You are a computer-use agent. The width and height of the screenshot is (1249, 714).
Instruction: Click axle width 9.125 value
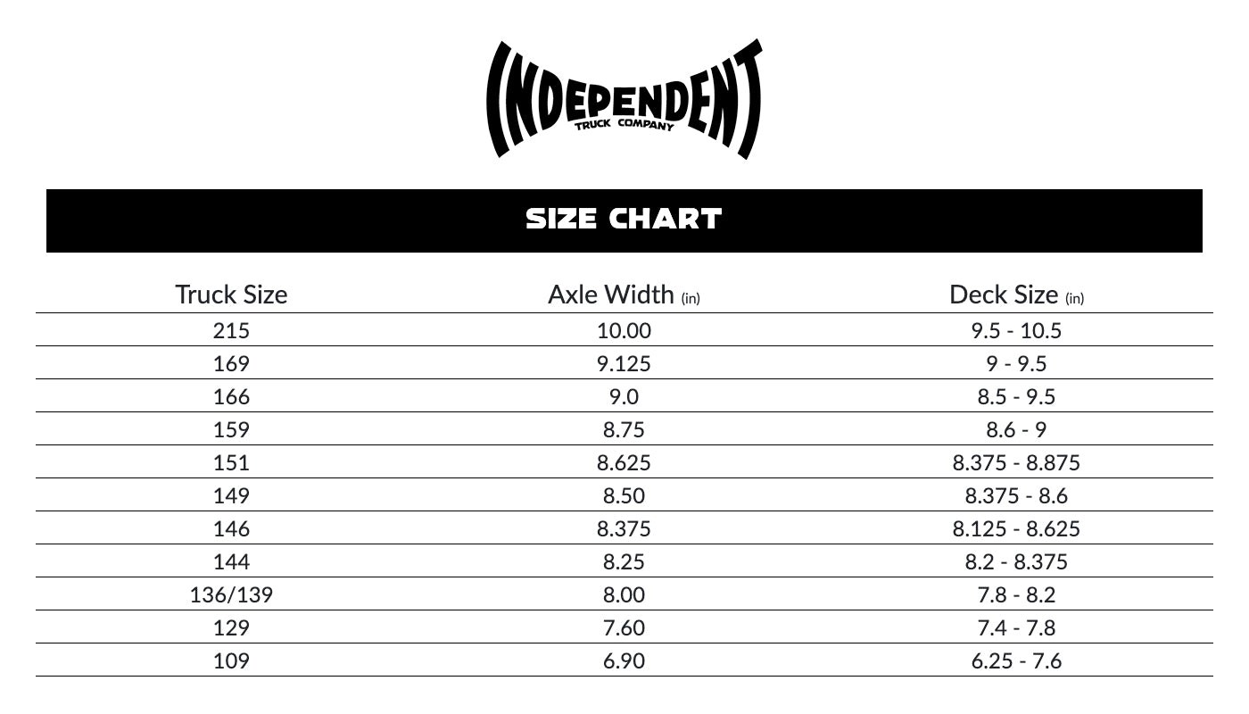[624, 363]
